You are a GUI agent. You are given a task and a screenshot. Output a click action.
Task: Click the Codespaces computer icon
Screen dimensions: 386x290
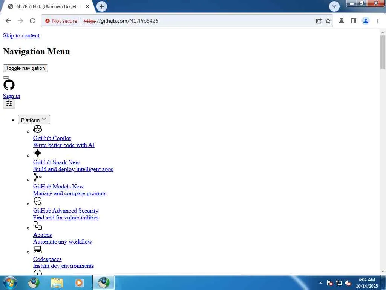click(38, 250)
